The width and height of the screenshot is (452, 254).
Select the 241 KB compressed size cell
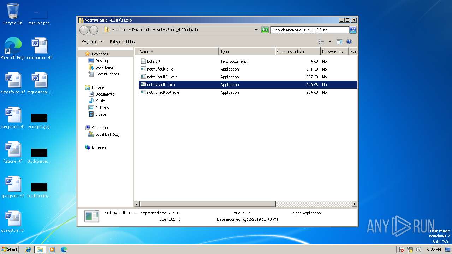point(312,69)
